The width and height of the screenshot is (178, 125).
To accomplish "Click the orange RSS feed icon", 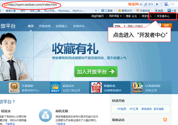I will [x=165, y=120].
